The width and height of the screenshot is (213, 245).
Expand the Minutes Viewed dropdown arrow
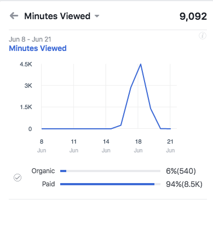point(97,16)
